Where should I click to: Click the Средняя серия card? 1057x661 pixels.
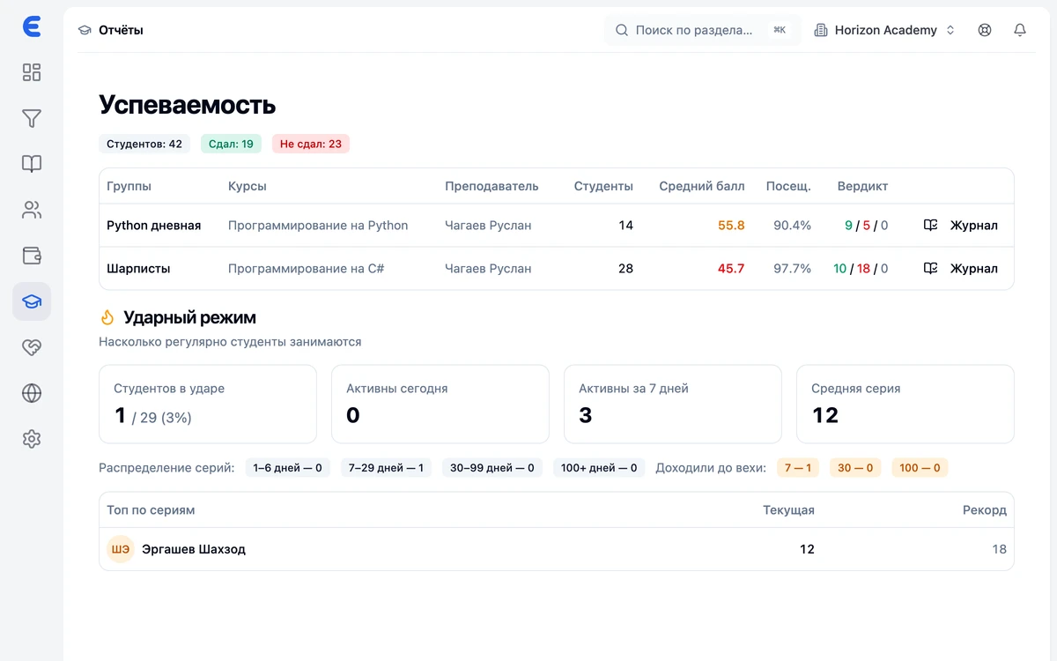point(905,405)
